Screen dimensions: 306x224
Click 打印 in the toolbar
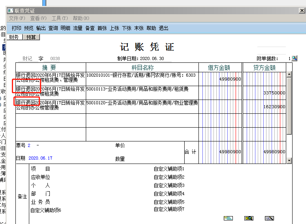(x=16, y=28)
